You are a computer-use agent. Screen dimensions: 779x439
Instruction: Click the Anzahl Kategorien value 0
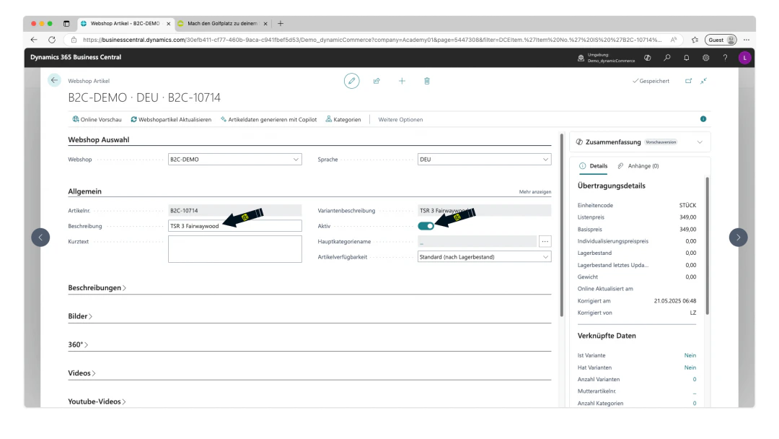(695, 403)
